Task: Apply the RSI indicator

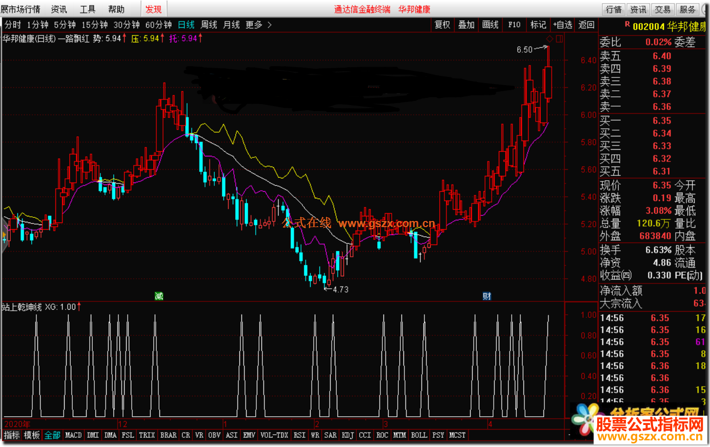Action: pos(299,435)
